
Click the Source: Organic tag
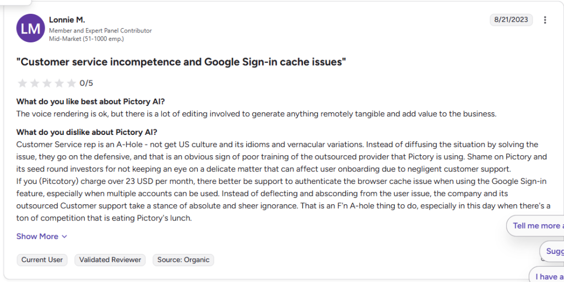(183, 259)
